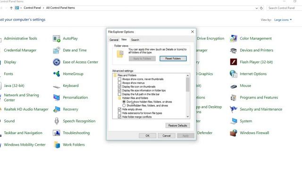
Task: Open the Devices and Printers icon
Action: (x=234, y=51)
